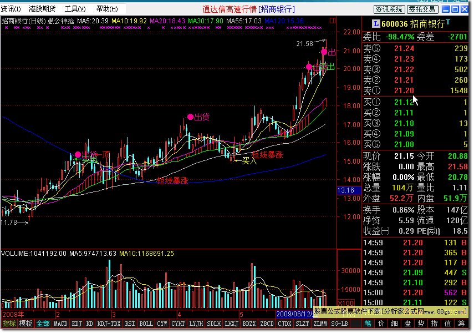474x333 pixels.
Task: Switch to the SG-LB indicator
Action: (x=339, y=324)
